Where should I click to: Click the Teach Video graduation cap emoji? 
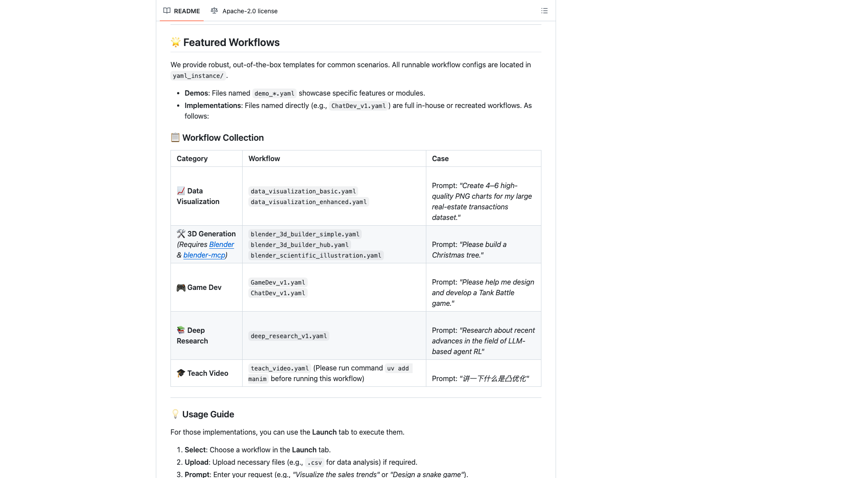pos(181,373)
